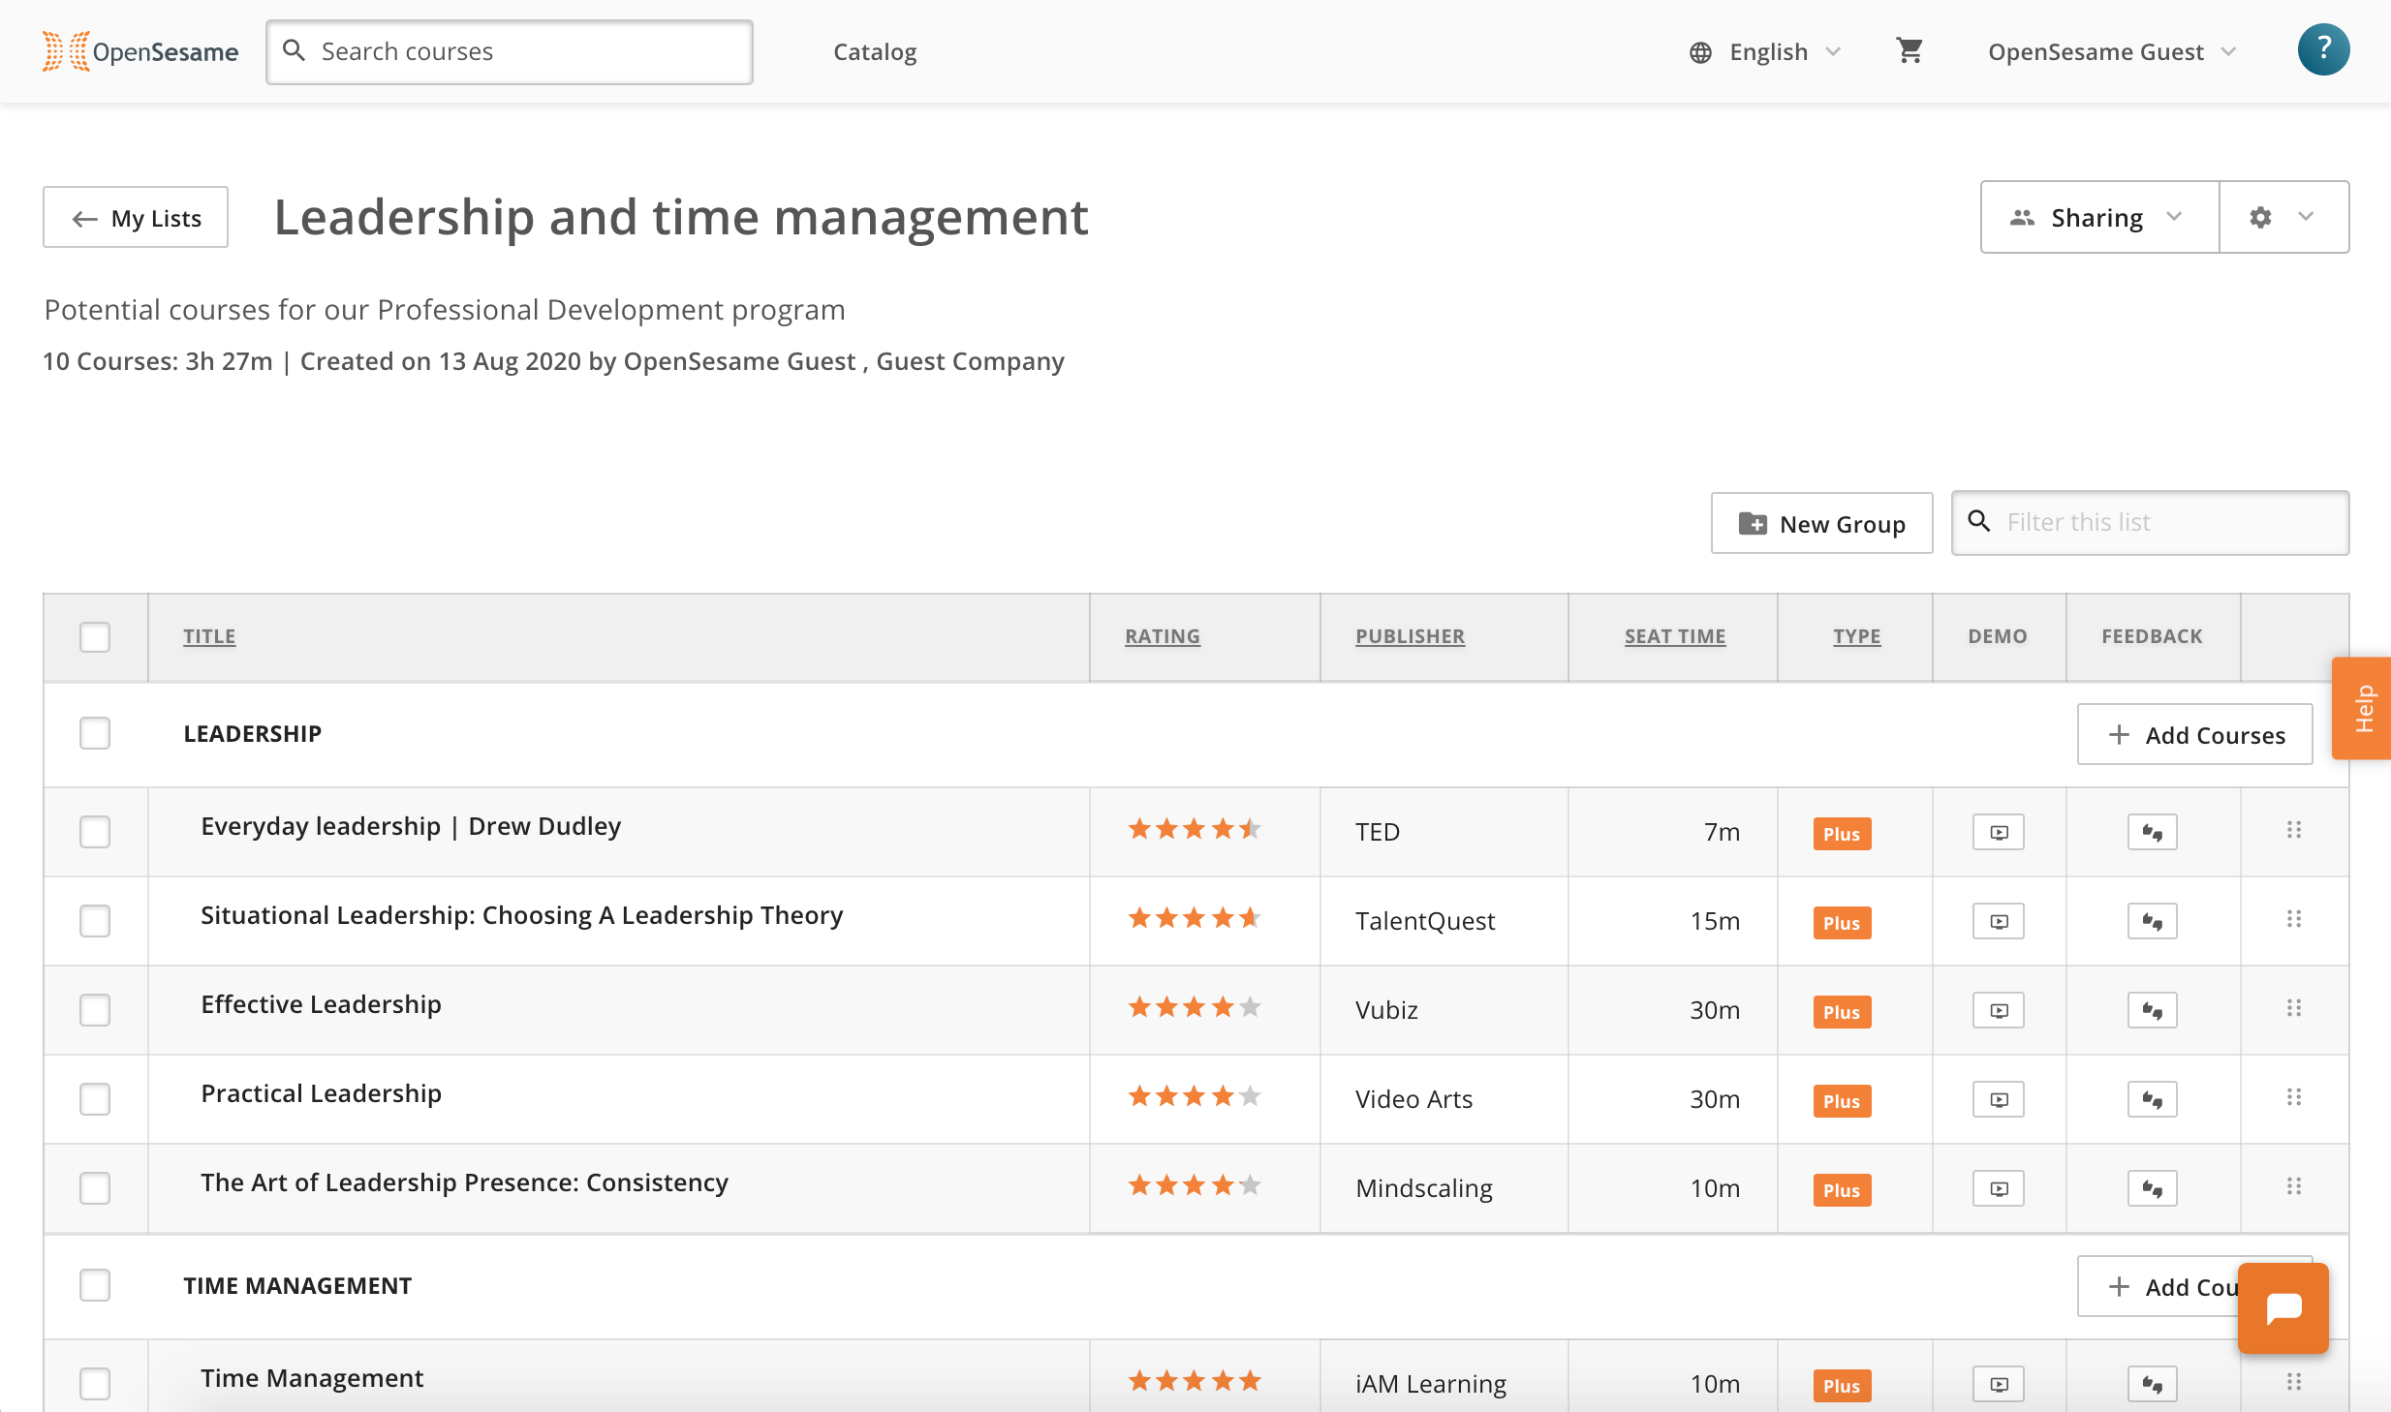Expand the OpenSesame Guest account menu
The height and width of the screenshot is (1412, 2391).
pyautogui.click(x=2112, y=51)
